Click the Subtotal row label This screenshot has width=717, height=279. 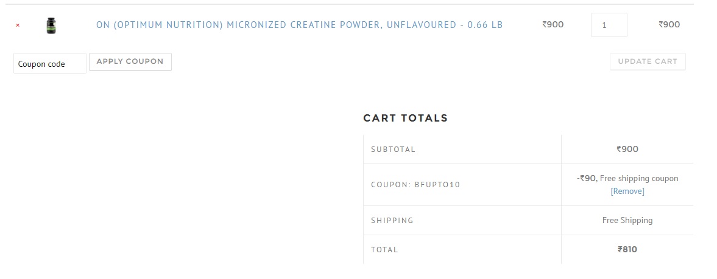pos(393,150)
